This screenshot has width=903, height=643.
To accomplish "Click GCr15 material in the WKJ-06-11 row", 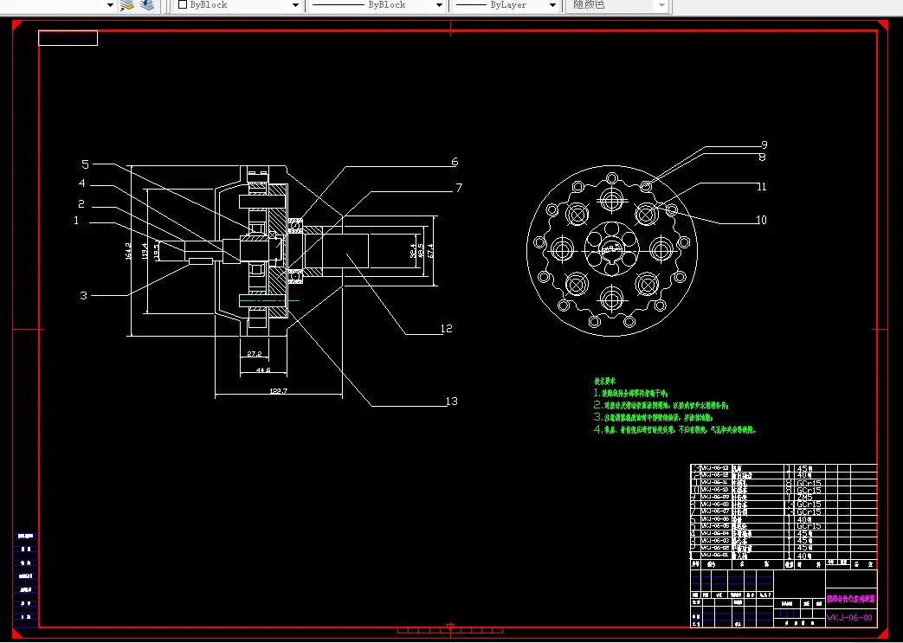I will (808, 483).
